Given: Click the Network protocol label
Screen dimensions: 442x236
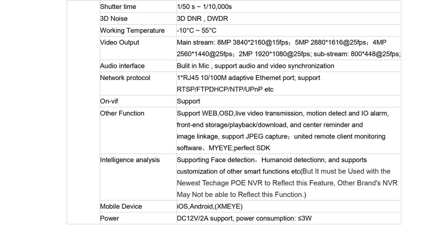Looking at the screenshot, I should click(x=125, y=78).
